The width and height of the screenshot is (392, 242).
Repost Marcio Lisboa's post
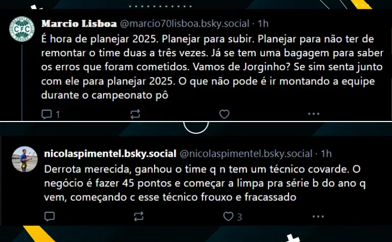coord(135,114)
